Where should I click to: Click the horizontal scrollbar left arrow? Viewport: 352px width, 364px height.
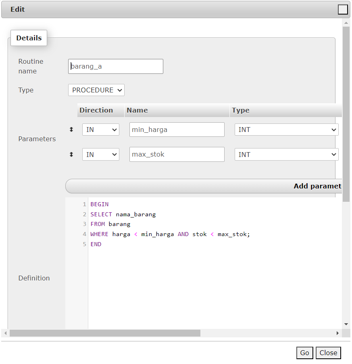click(x=5, y=333)
